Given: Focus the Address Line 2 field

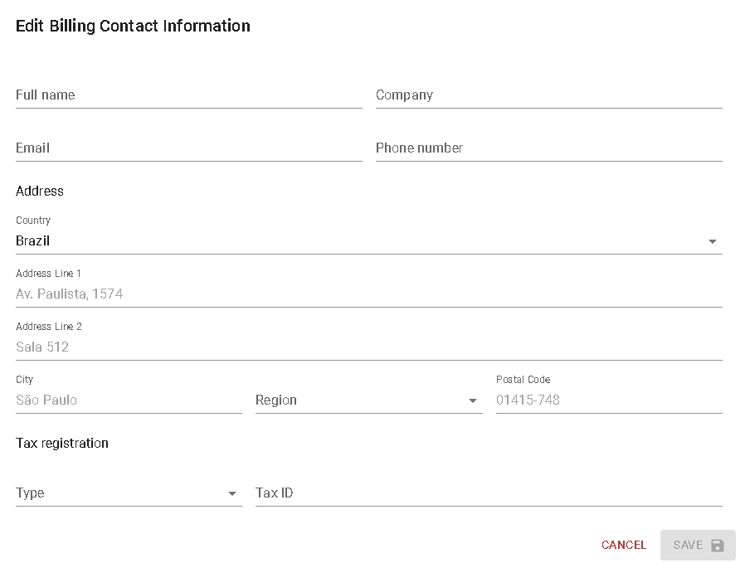Looking at the screenshot, I should [x=368, y=347].
